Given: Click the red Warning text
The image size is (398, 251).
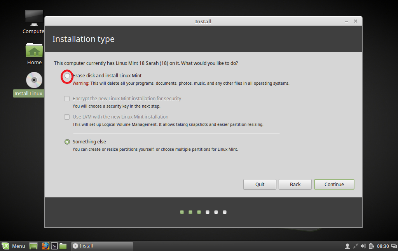Looking at the screenshot, I should (81, 83).
